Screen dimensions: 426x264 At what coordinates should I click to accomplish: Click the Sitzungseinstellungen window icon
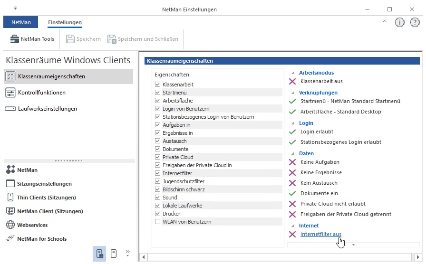coord(10,184)
